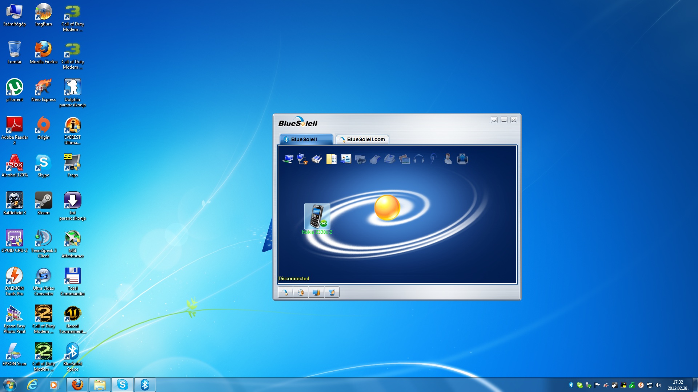Click the BlueSoleil swoosh button in bottom toolbar

(285, 292)
